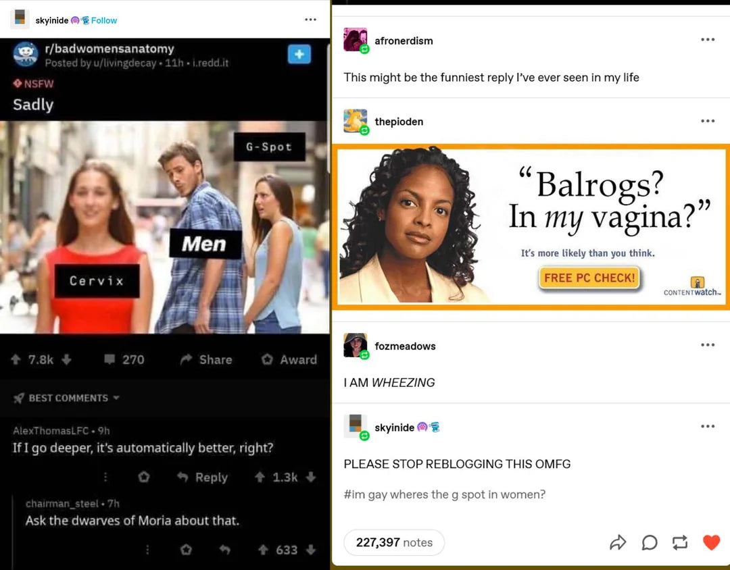Follow skyinide from the post header
Screen dimensions: 730x570
104,20
